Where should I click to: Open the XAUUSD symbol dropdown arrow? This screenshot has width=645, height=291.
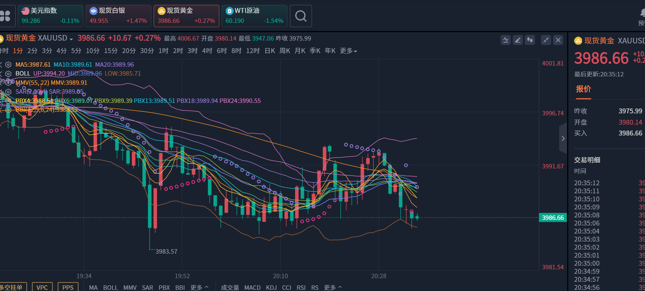tap(71, 39)
